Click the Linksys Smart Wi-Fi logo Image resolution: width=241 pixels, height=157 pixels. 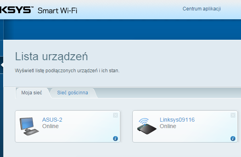point(39,10)
